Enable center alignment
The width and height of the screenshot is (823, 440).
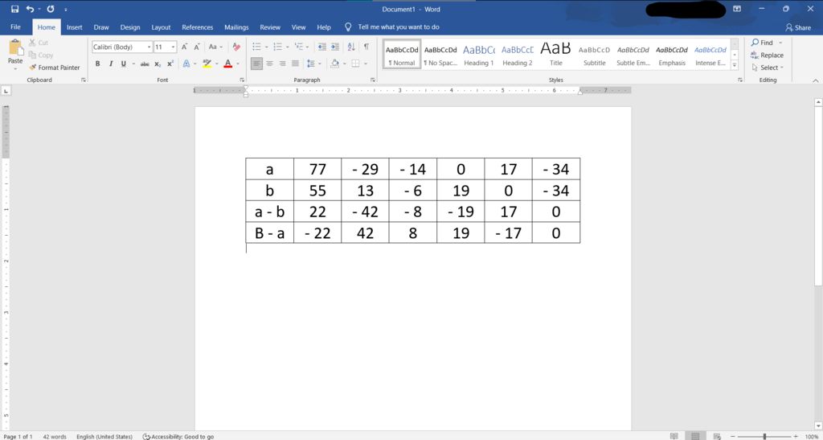pyautogui.click(x=269, y=64)
